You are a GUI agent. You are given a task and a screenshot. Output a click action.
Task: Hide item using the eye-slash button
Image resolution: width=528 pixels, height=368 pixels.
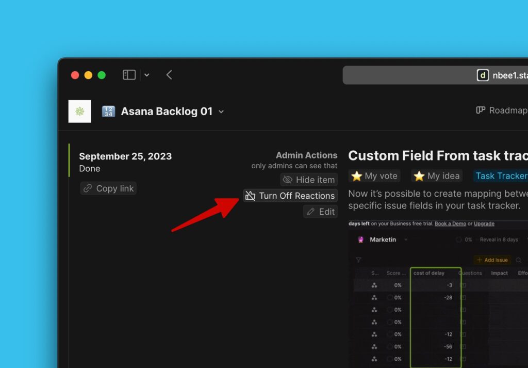click(309, 180)
